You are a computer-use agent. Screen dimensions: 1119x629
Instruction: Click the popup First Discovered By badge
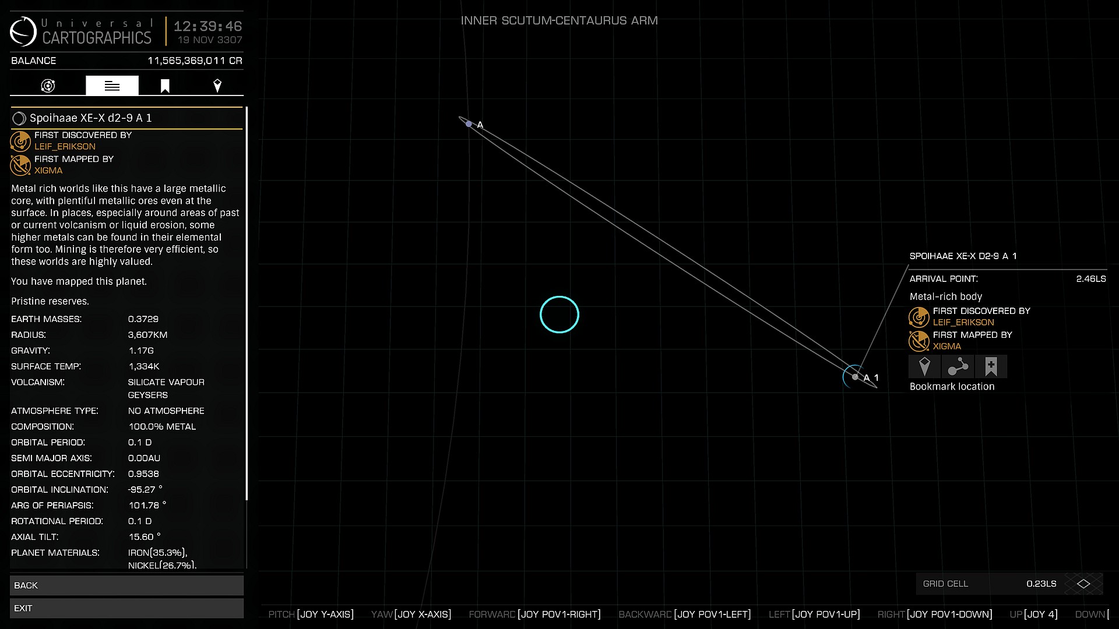[x=919, y=317]
